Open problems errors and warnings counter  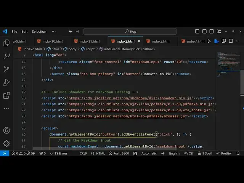point(23,153)
